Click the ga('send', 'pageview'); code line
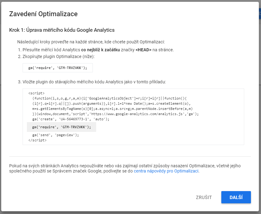 tap(56, 135)
